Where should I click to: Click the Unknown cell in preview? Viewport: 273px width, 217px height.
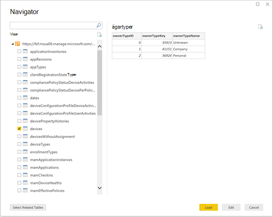click(x=188, y=43)
